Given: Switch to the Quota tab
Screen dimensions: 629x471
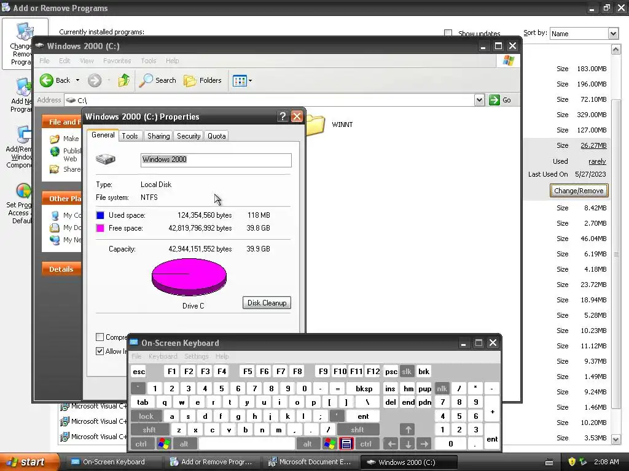Looking at the screenshot, I should [x=217, y=136].
